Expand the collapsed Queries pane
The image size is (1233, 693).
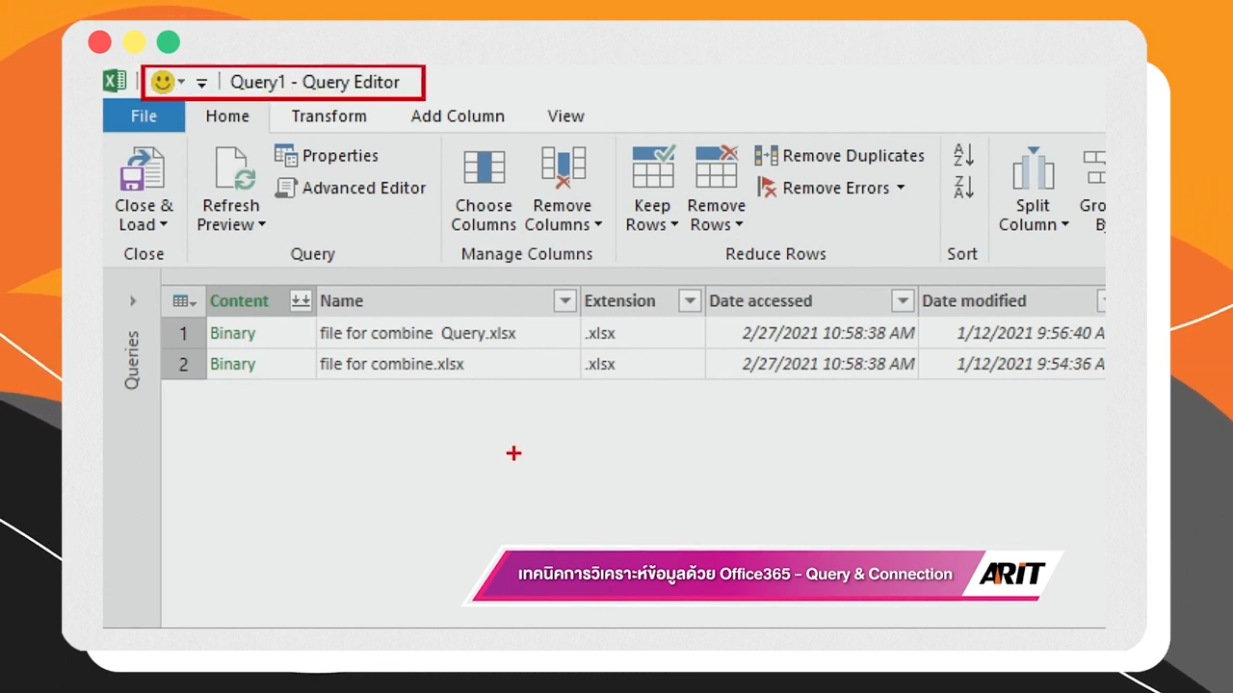click(132, 300)
